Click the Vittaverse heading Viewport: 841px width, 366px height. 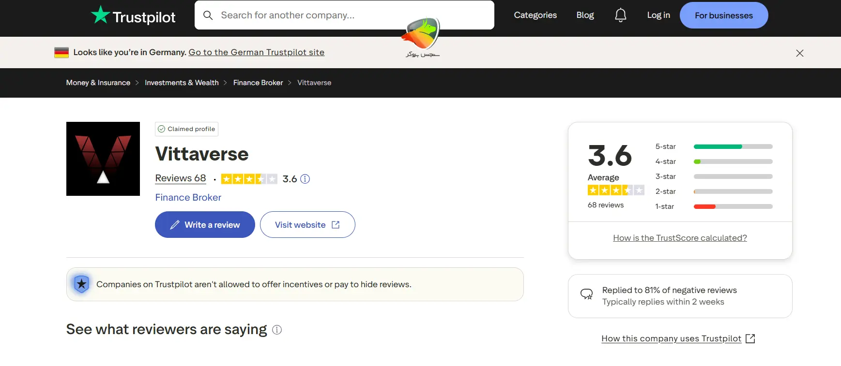coord(202,154)
